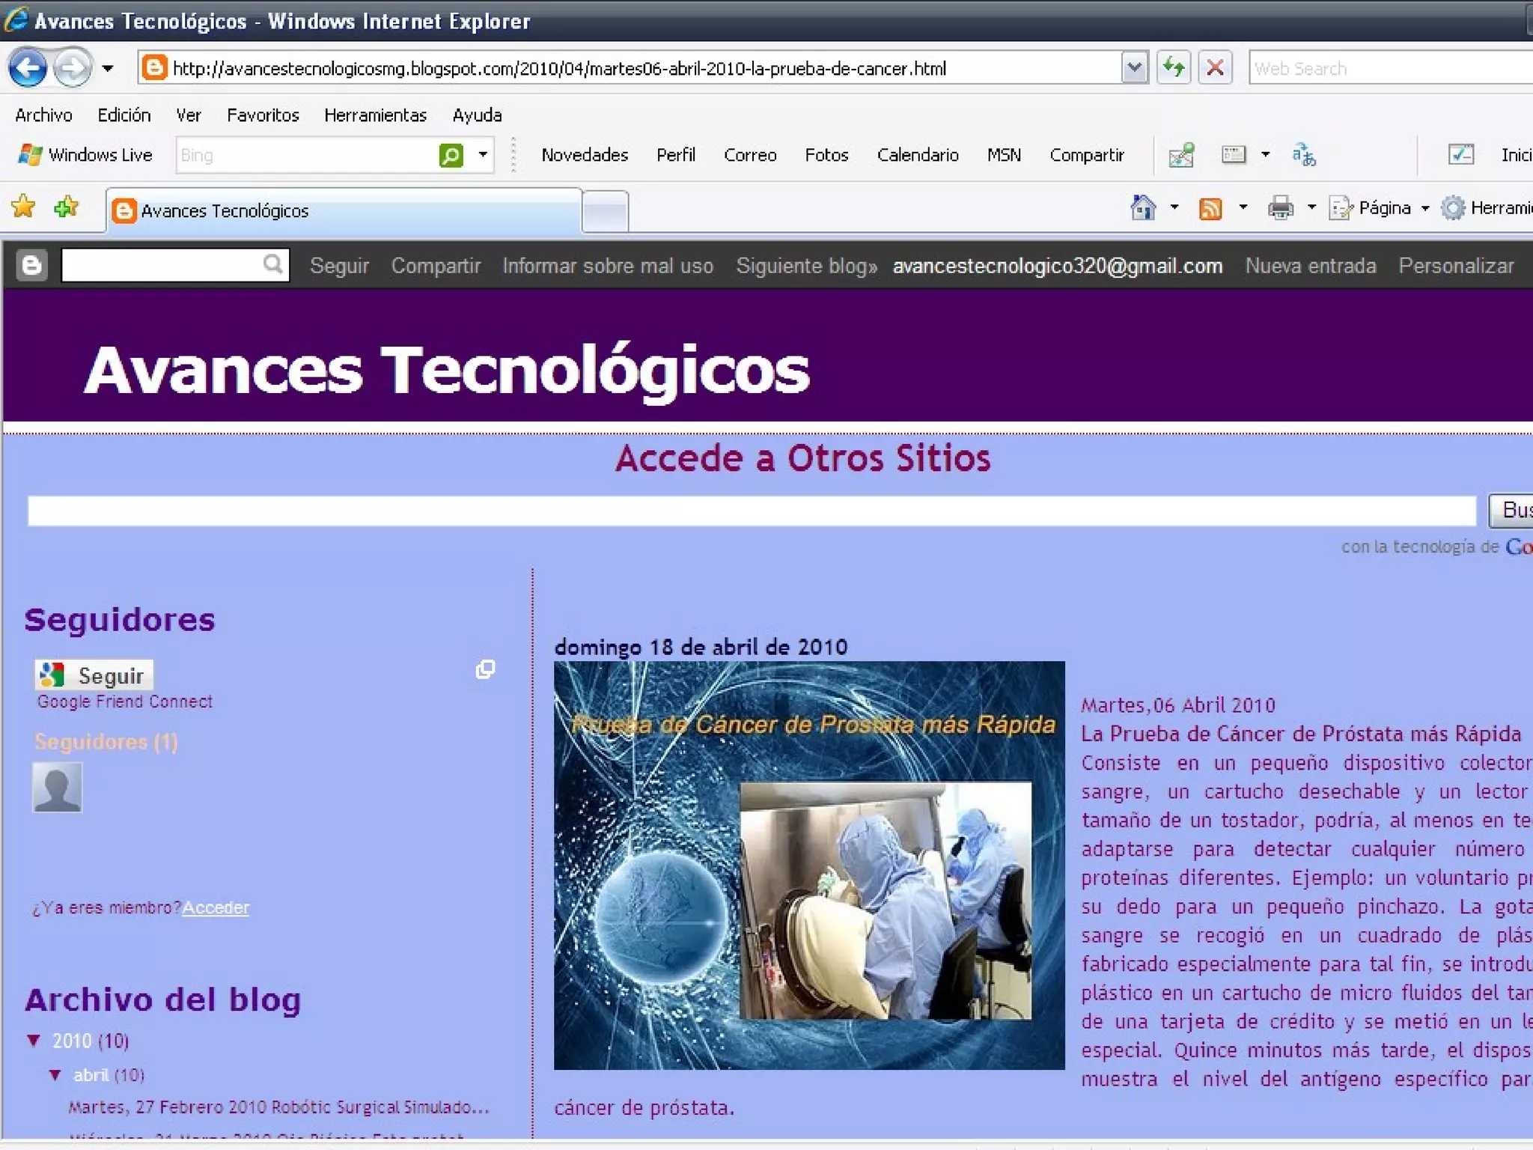The height and width of the screenshot is (1150, 1533).
Task: Click the translate icon in Windows Live toolbar
Action: pos(1303,155)
